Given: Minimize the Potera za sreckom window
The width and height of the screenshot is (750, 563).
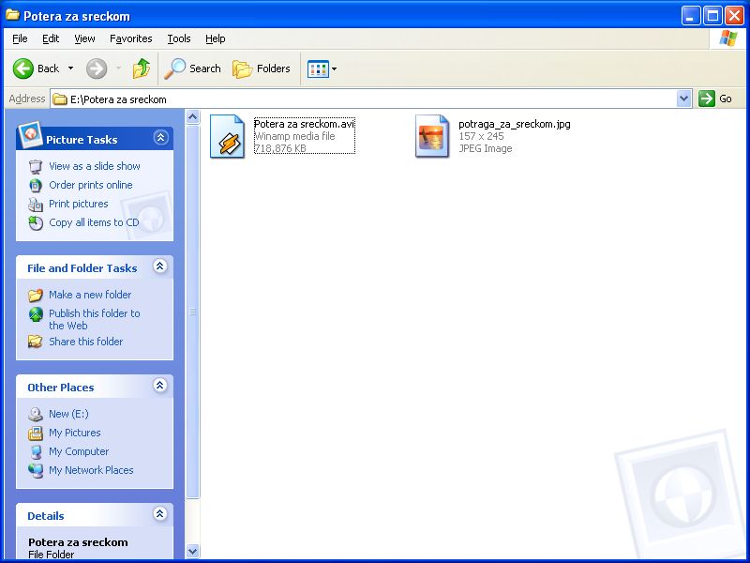Looking at the screenshot, I should click(691, 16).
